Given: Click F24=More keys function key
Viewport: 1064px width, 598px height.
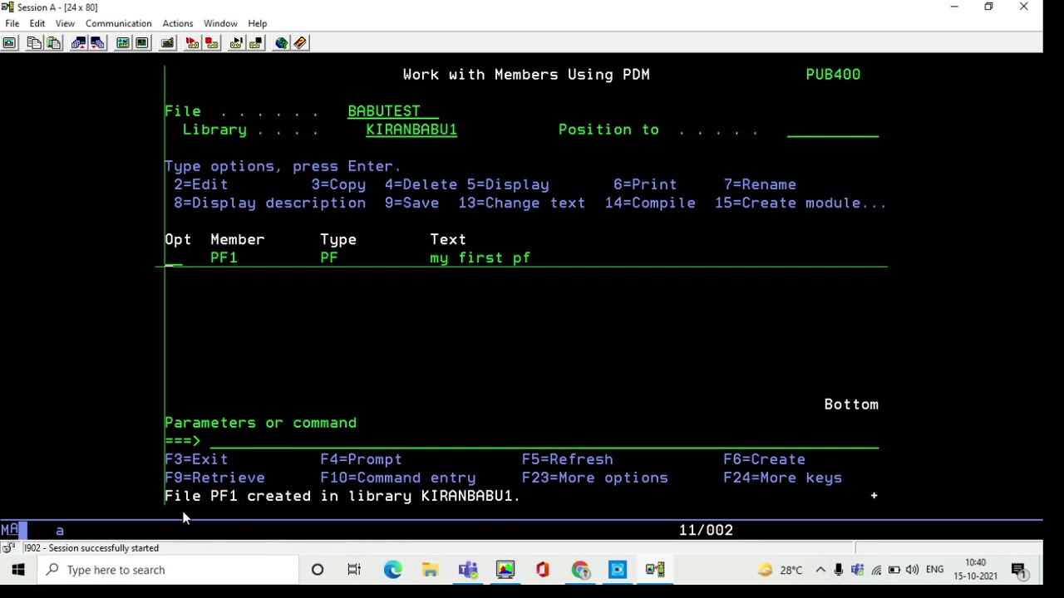Looking at the screenshot, I should (782, 478).
